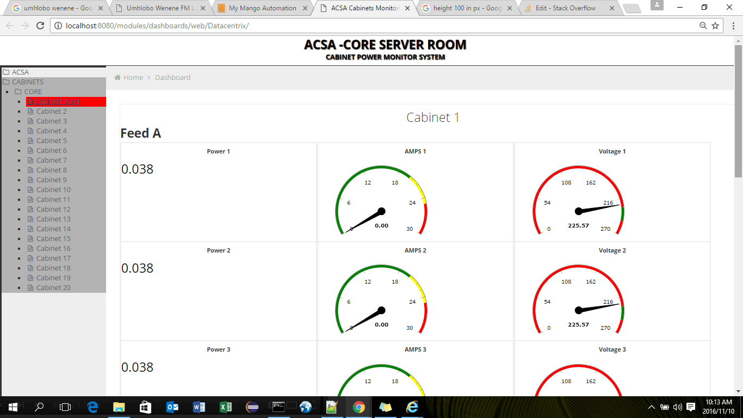Open Outlook from the taskbar

pos(172,407)
